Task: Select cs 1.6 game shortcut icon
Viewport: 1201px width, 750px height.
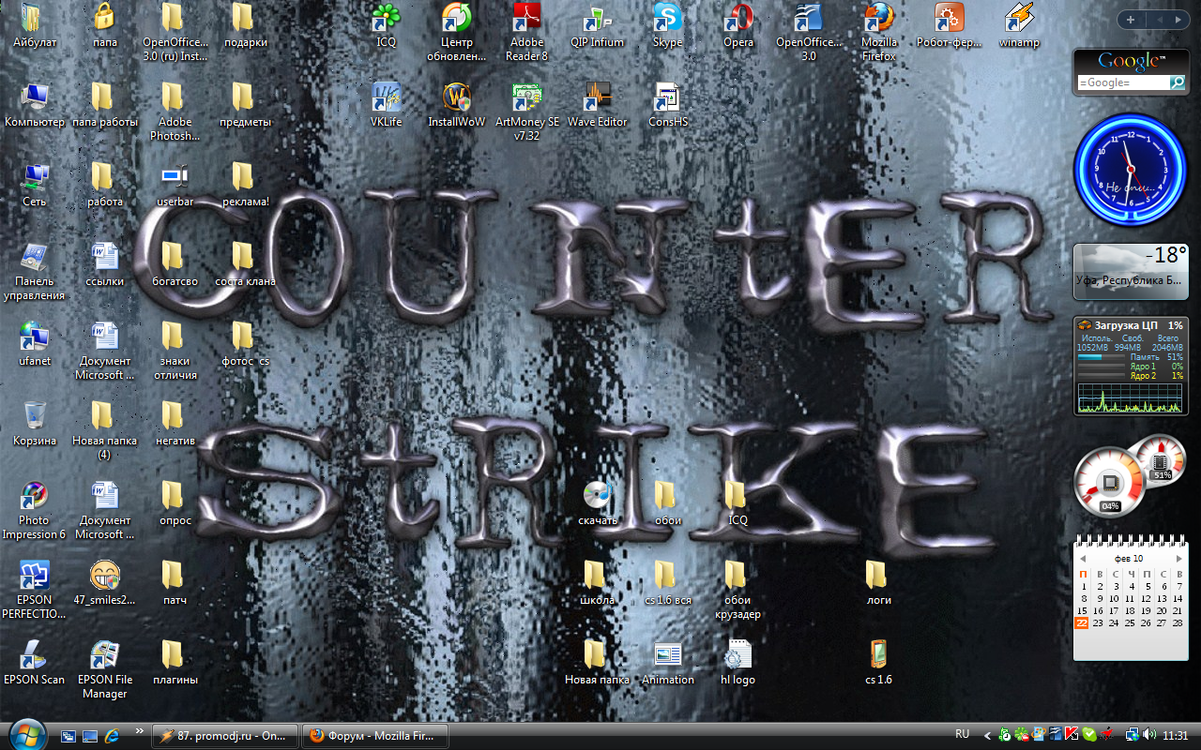Action: [x=878, y=654]
